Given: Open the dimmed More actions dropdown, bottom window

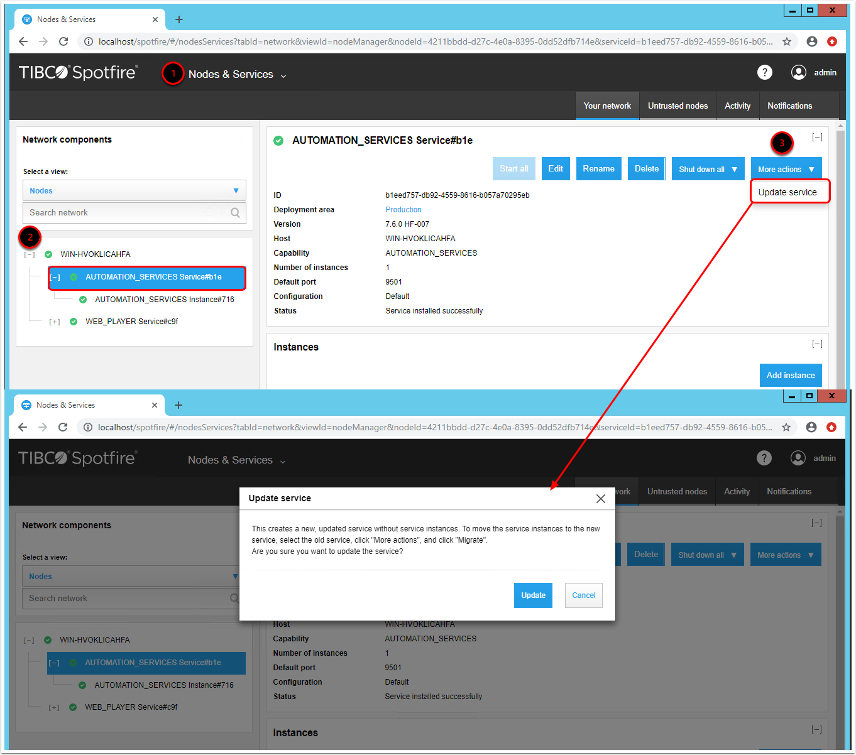Looking at the screenshot, I should [786, 555].
